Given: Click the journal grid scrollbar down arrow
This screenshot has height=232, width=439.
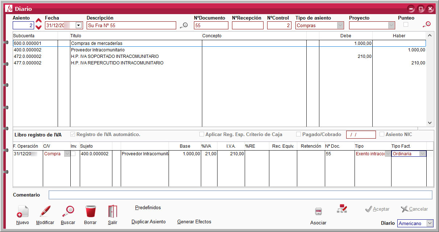Looking at the screenshot, I should pos(430,123).
